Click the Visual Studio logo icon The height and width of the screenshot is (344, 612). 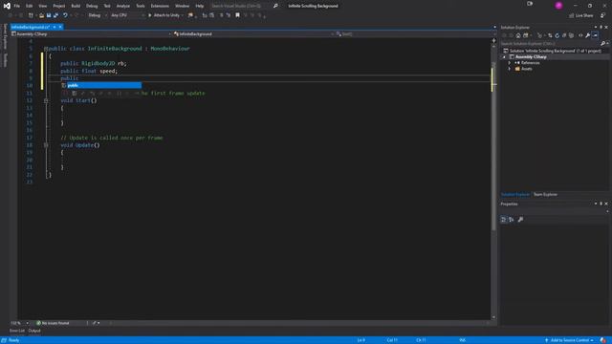tap(7, 6)
